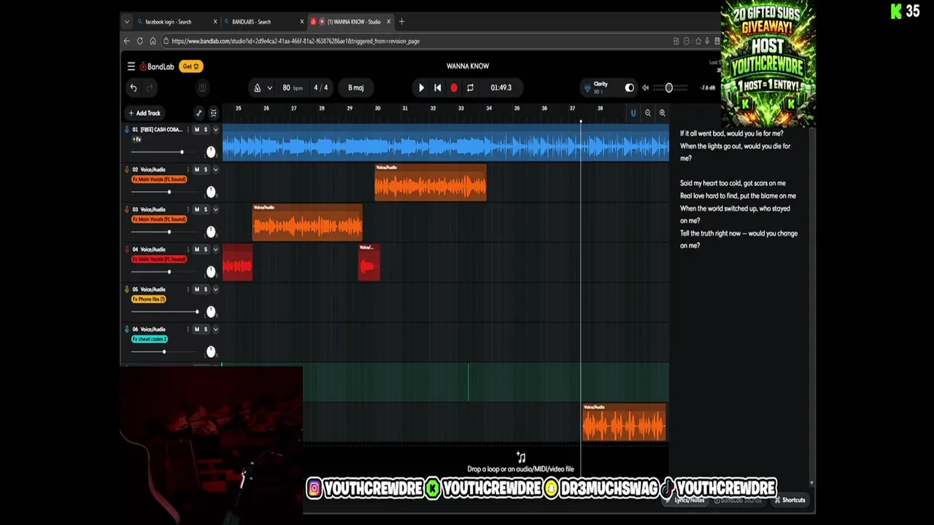Screen dimensions: 934x525
Task: Go back in the browser
Action: click(127, 41)
